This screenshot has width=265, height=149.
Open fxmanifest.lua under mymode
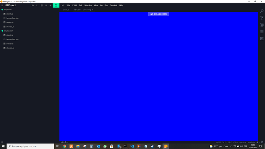[x=12, y=18]
